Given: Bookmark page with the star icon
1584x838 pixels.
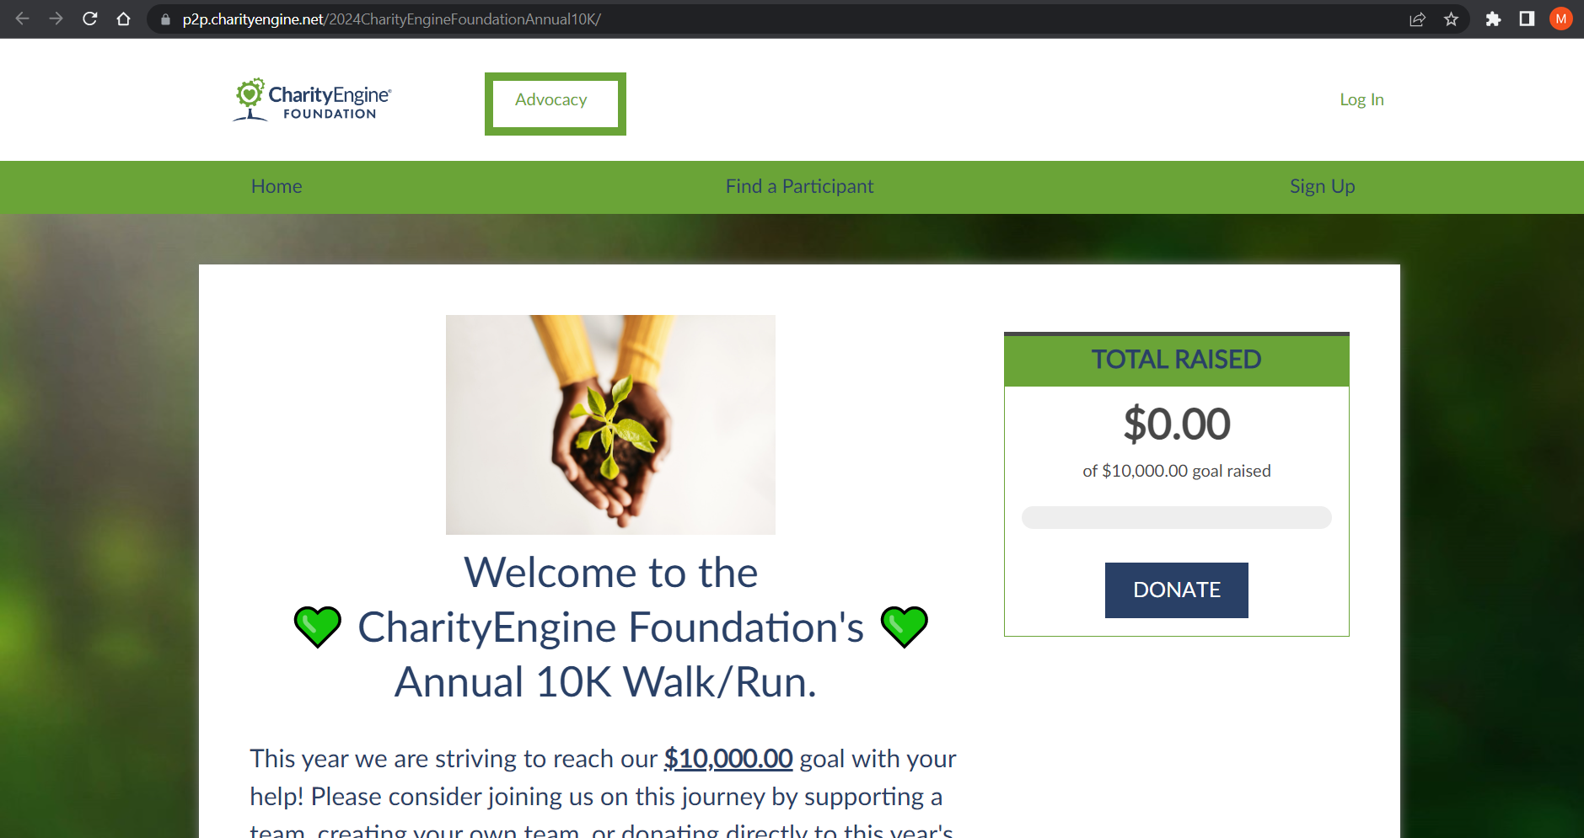Looking at the screenshot, I should [x=1451, y=19].
